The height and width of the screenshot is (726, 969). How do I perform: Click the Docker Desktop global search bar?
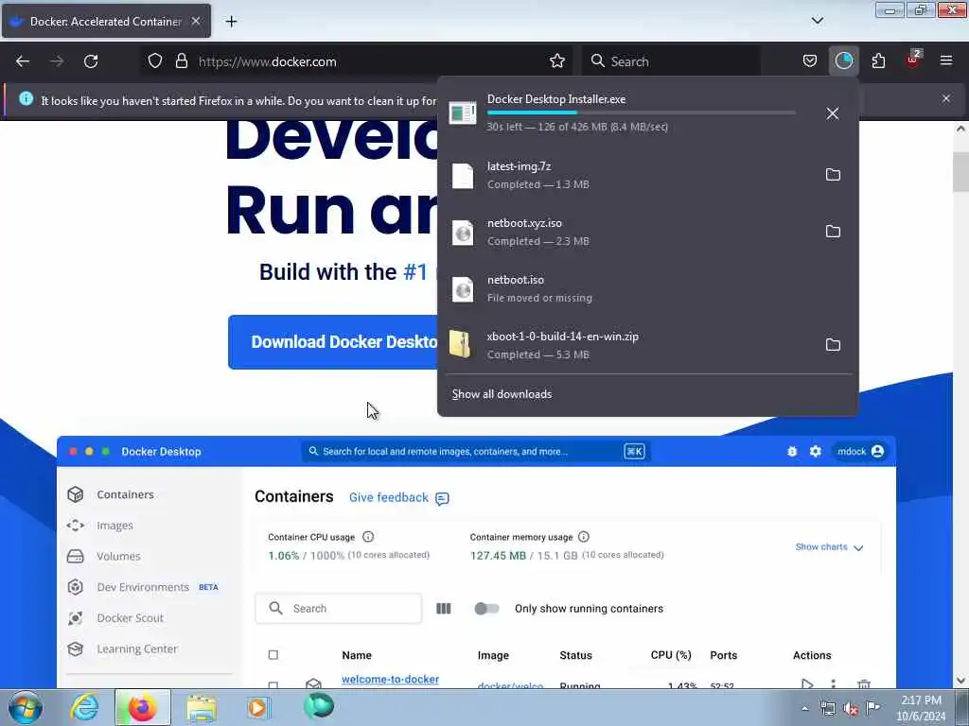[x=476, y=451]
